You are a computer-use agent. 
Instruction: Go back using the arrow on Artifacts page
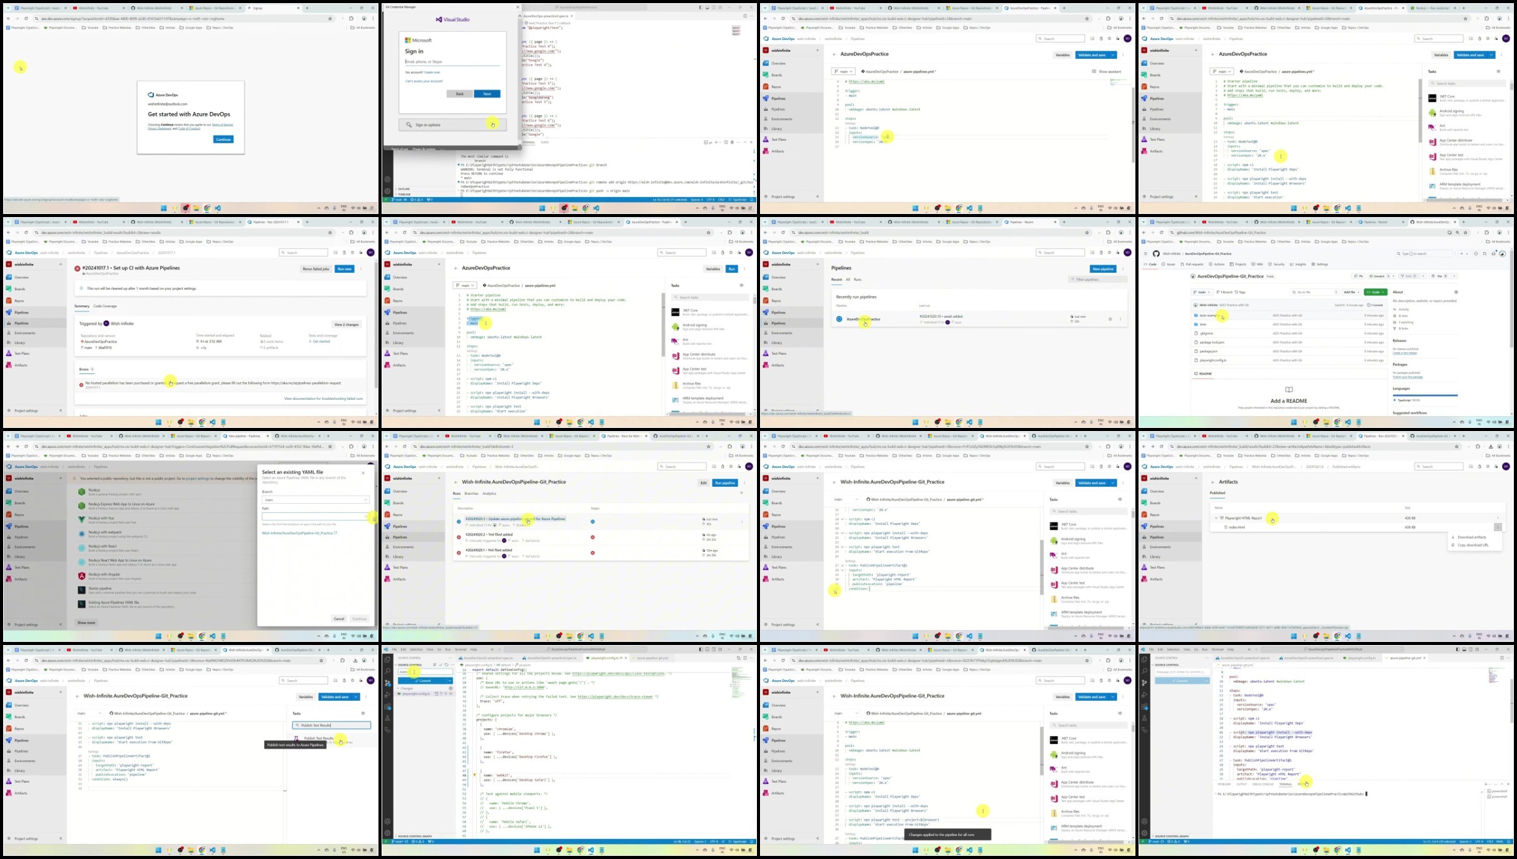coord(1212,482)
